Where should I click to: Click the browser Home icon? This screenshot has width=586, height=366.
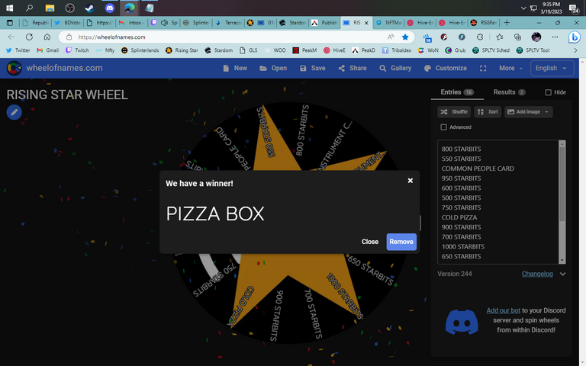click(47, 37)
